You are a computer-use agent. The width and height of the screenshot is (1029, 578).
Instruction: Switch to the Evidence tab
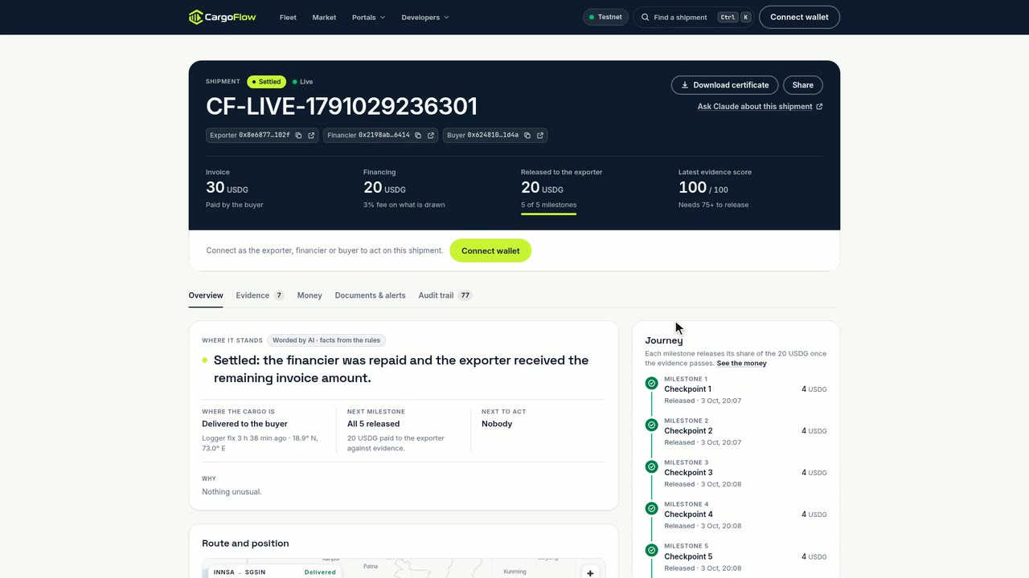click(260, 295)
